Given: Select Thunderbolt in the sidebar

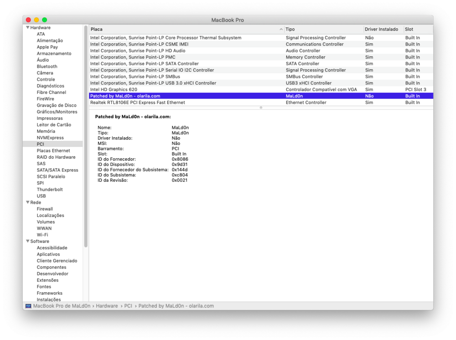Looking at the screenshot, I should [50, 190].
